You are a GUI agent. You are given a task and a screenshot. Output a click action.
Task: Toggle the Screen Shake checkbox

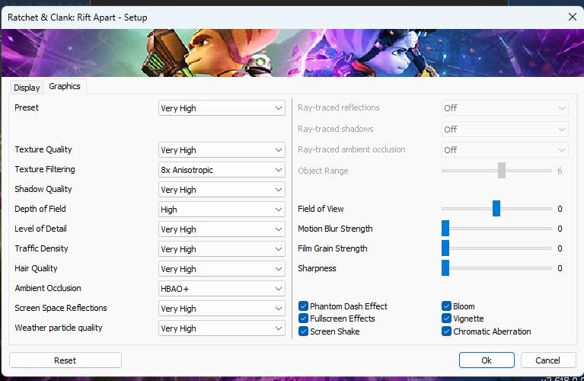click(x=304, y=331)
